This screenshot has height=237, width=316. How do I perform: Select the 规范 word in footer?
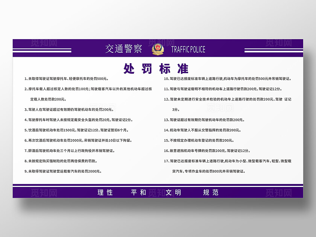pyautogui.click(x=211, y=192)
